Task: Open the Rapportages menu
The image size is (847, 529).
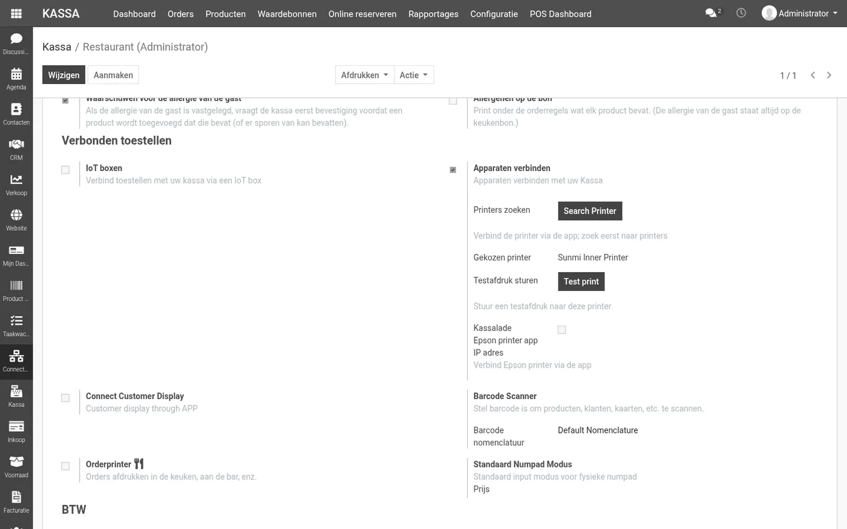Action: pyautogui.click(x=433, y=14)
